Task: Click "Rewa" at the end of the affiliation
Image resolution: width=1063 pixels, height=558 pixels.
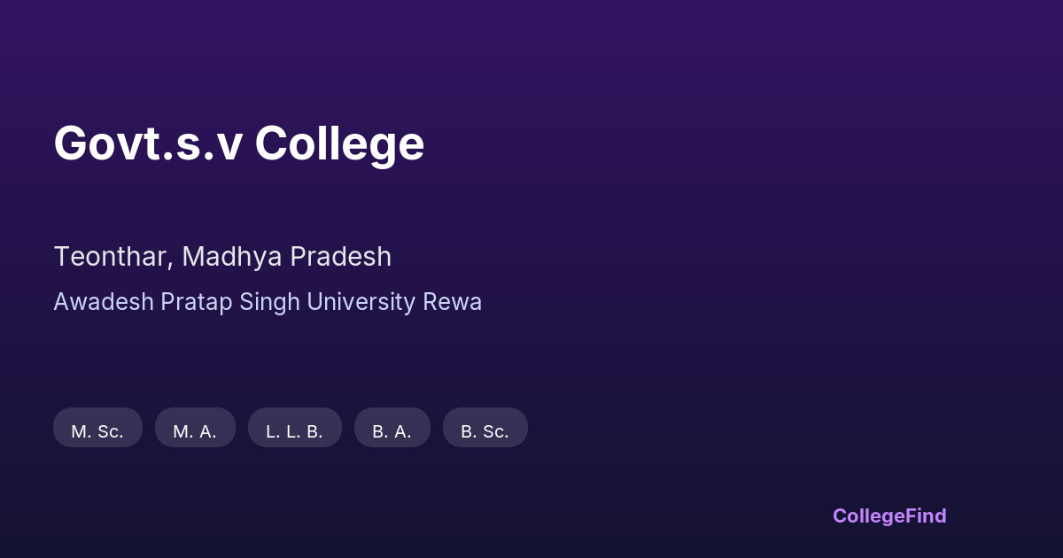Action: click(453, 302)
